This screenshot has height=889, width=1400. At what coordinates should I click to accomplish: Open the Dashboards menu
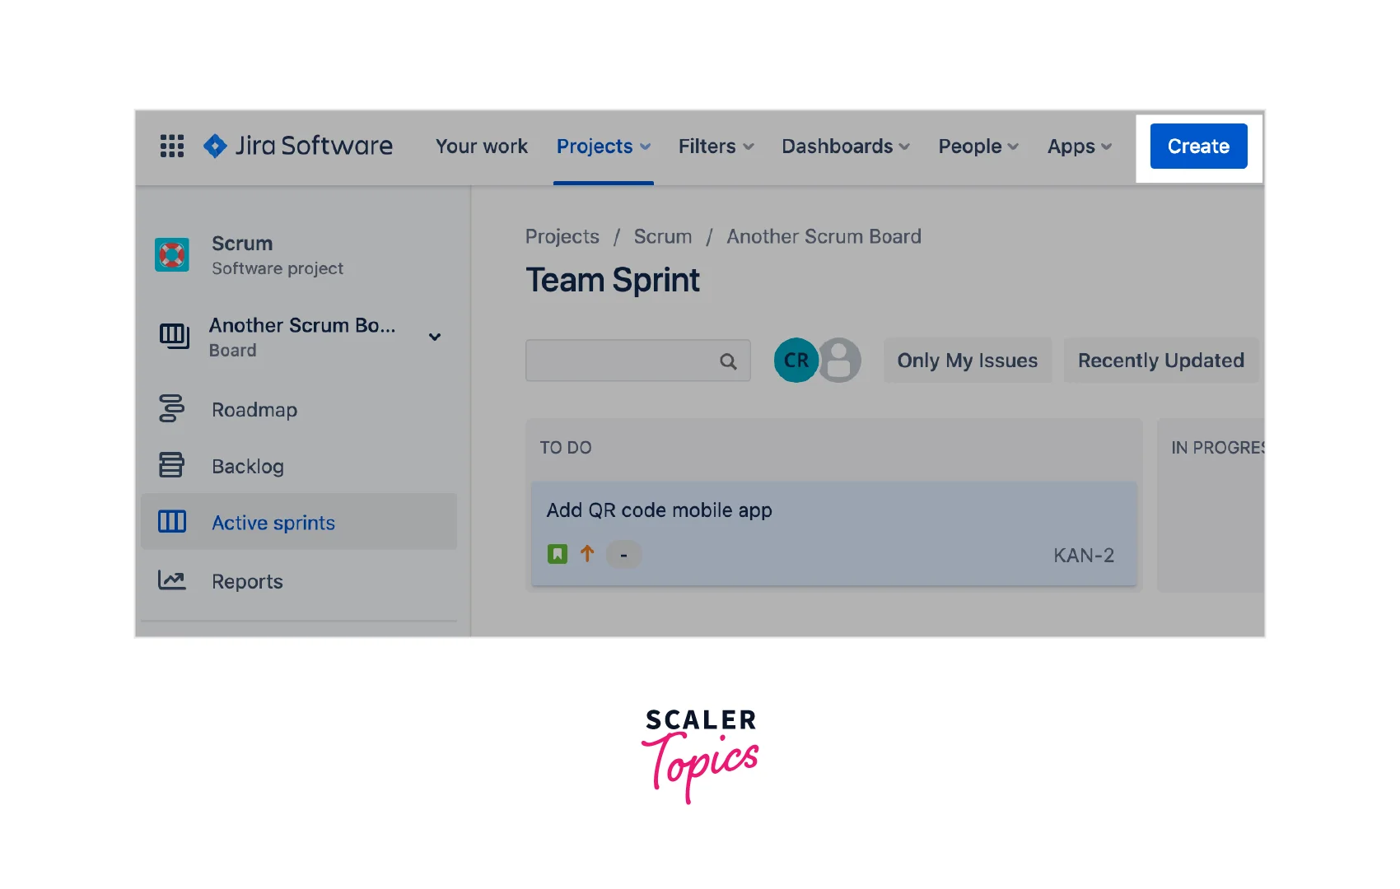(845, 147)
